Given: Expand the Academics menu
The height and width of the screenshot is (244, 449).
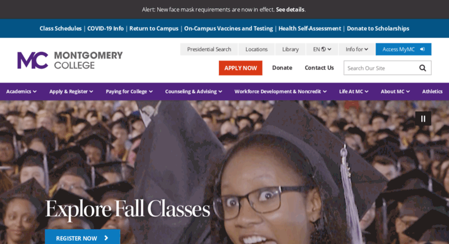Looking at the screenshot, I should tap(21, 92).
